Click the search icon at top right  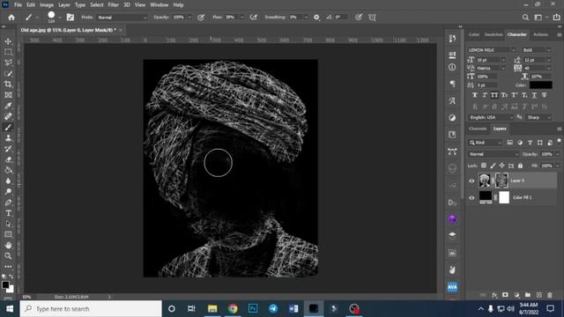525,18
